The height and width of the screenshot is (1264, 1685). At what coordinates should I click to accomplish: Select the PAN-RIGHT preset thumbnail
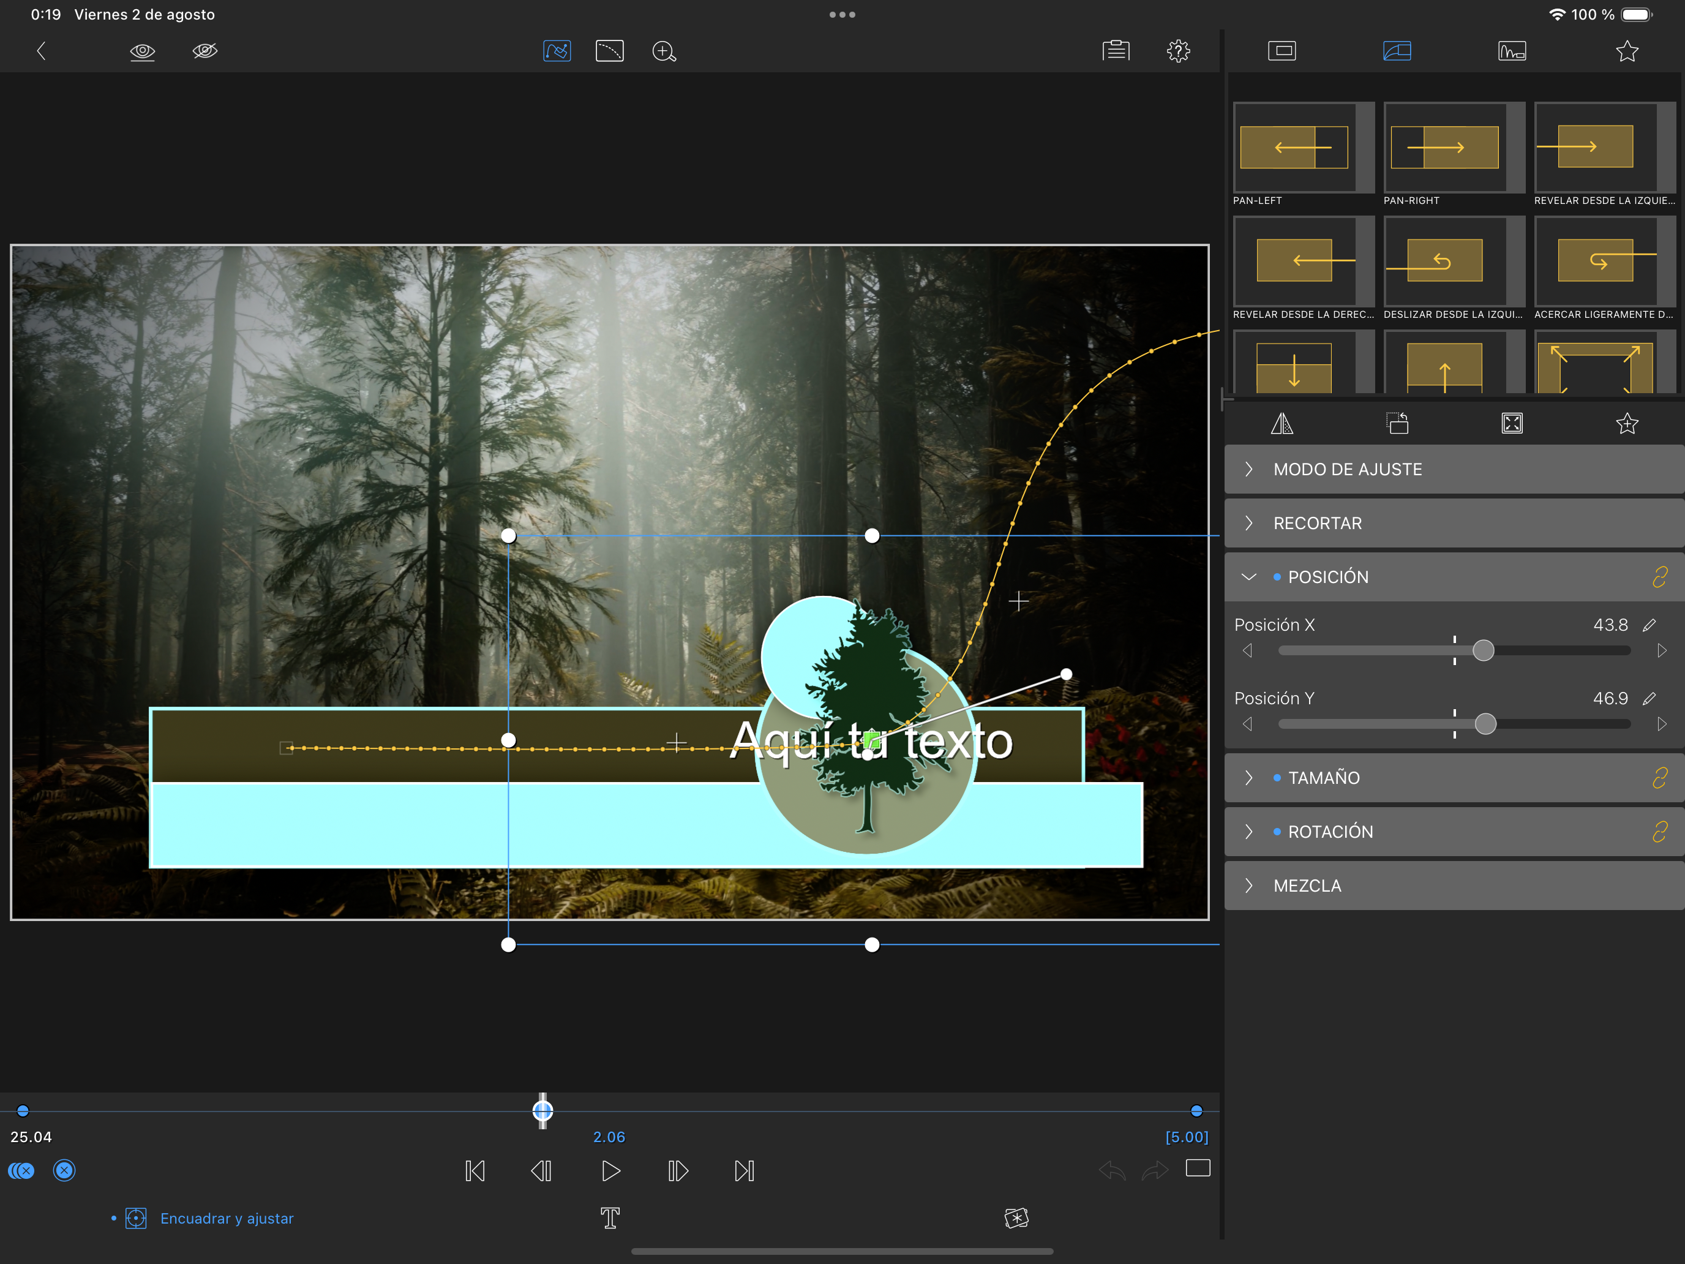pyautogui.click(x=1445, y=147)
